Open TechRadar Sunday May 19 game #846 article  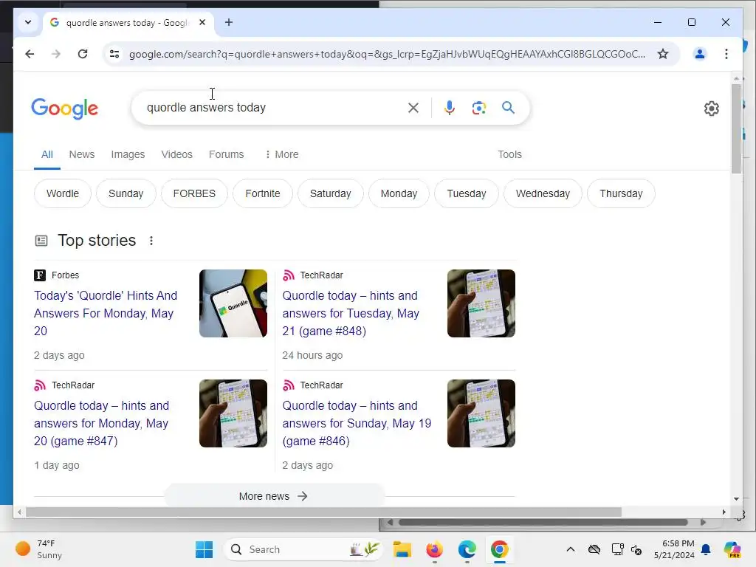[357, 423]
